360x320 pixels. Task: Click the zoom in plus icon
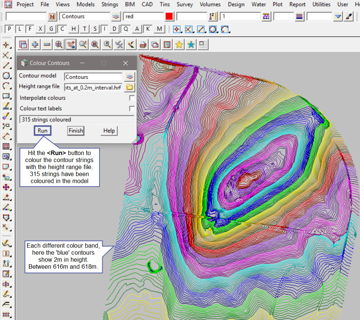click(x=35, y=45)
